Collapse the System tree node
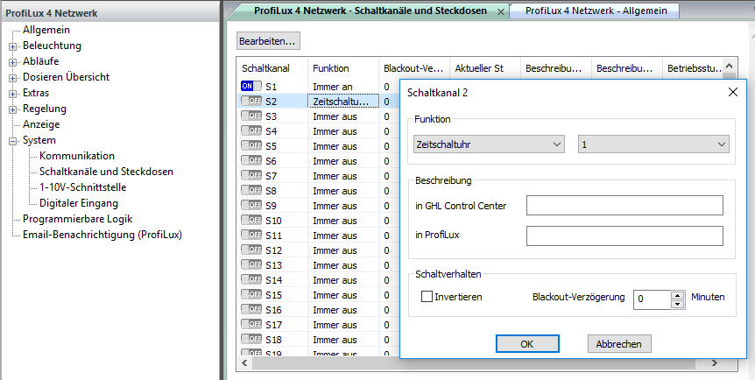The height and width of the screenshot is (380, 755). click(x=12, y=141)
